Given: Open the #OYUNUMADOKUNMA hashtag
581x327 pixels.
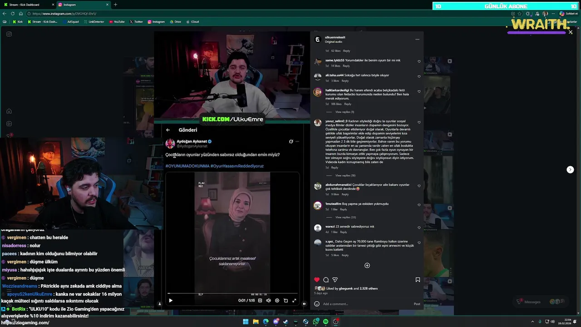Looking at the screenshot, I should pos(187,166).
